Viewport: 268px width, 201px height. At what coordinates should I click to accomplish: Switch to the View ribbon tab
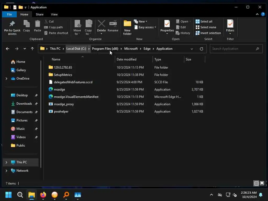(x=54, y=14)
